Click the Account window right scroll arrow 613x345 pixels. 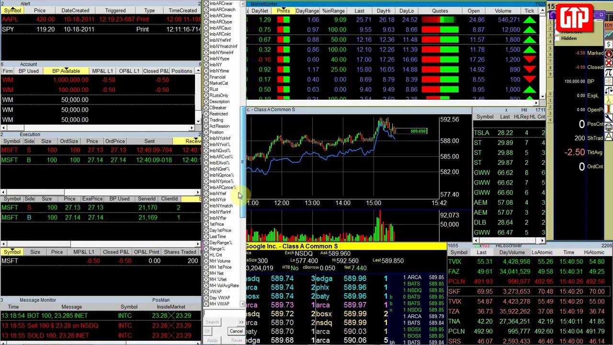click(193, 128)
